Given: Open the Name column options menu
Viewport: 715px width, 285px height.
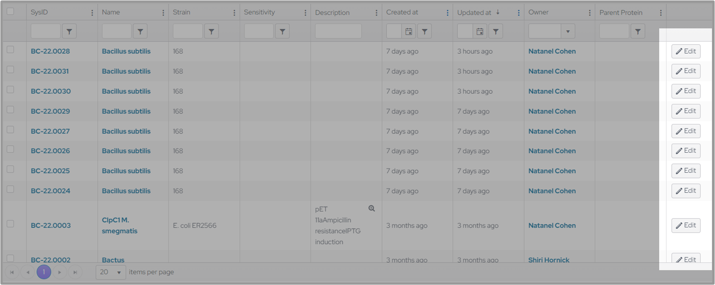Looking at the screenshot, I should pos(163,13).
